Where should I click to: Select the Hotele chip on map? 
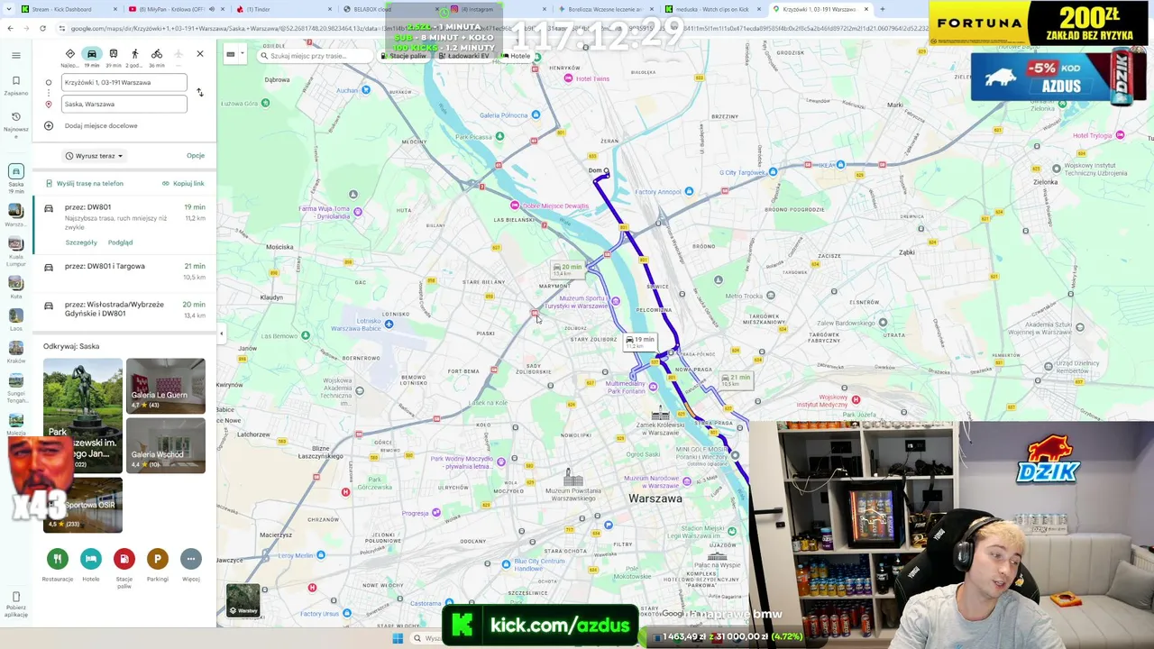517,56
